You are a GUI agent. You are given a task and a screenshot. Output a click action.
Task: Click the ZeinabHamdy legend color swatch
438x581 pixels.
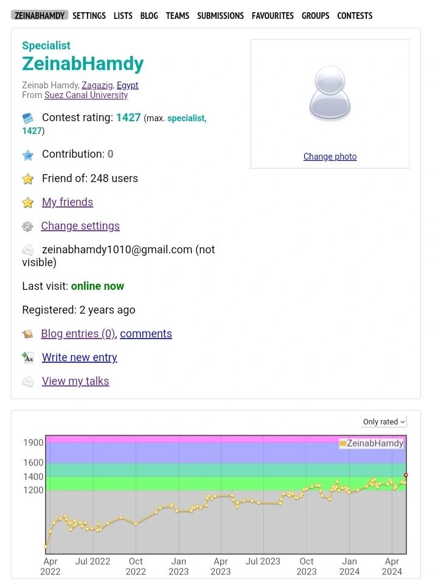tap(342, 443)
